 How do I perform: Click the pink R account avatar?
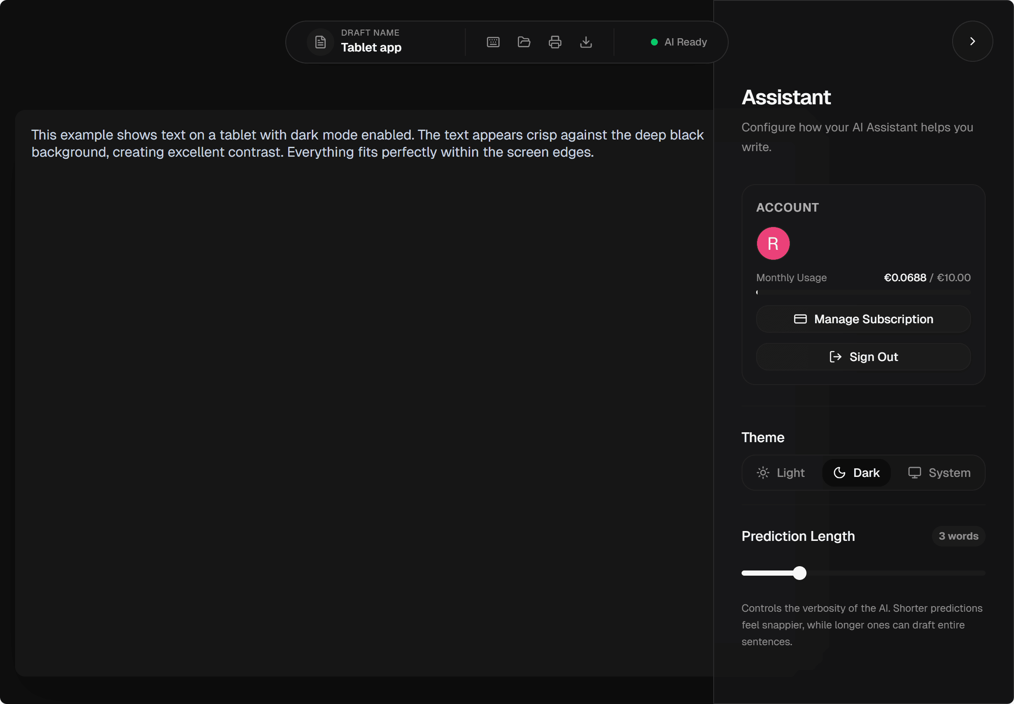pyautogui.click(x=773, y=243)
